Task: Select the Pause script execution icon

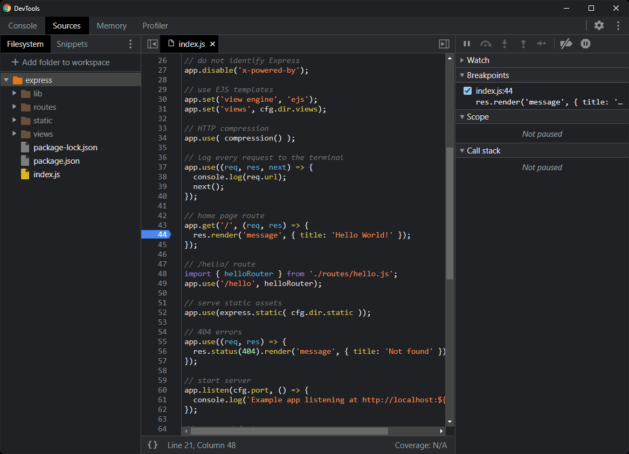Action: (x=467, y=44)
